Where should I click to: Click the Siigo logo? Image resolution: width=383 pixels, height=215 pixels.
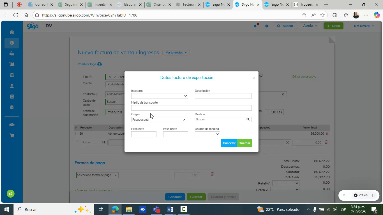33,26
